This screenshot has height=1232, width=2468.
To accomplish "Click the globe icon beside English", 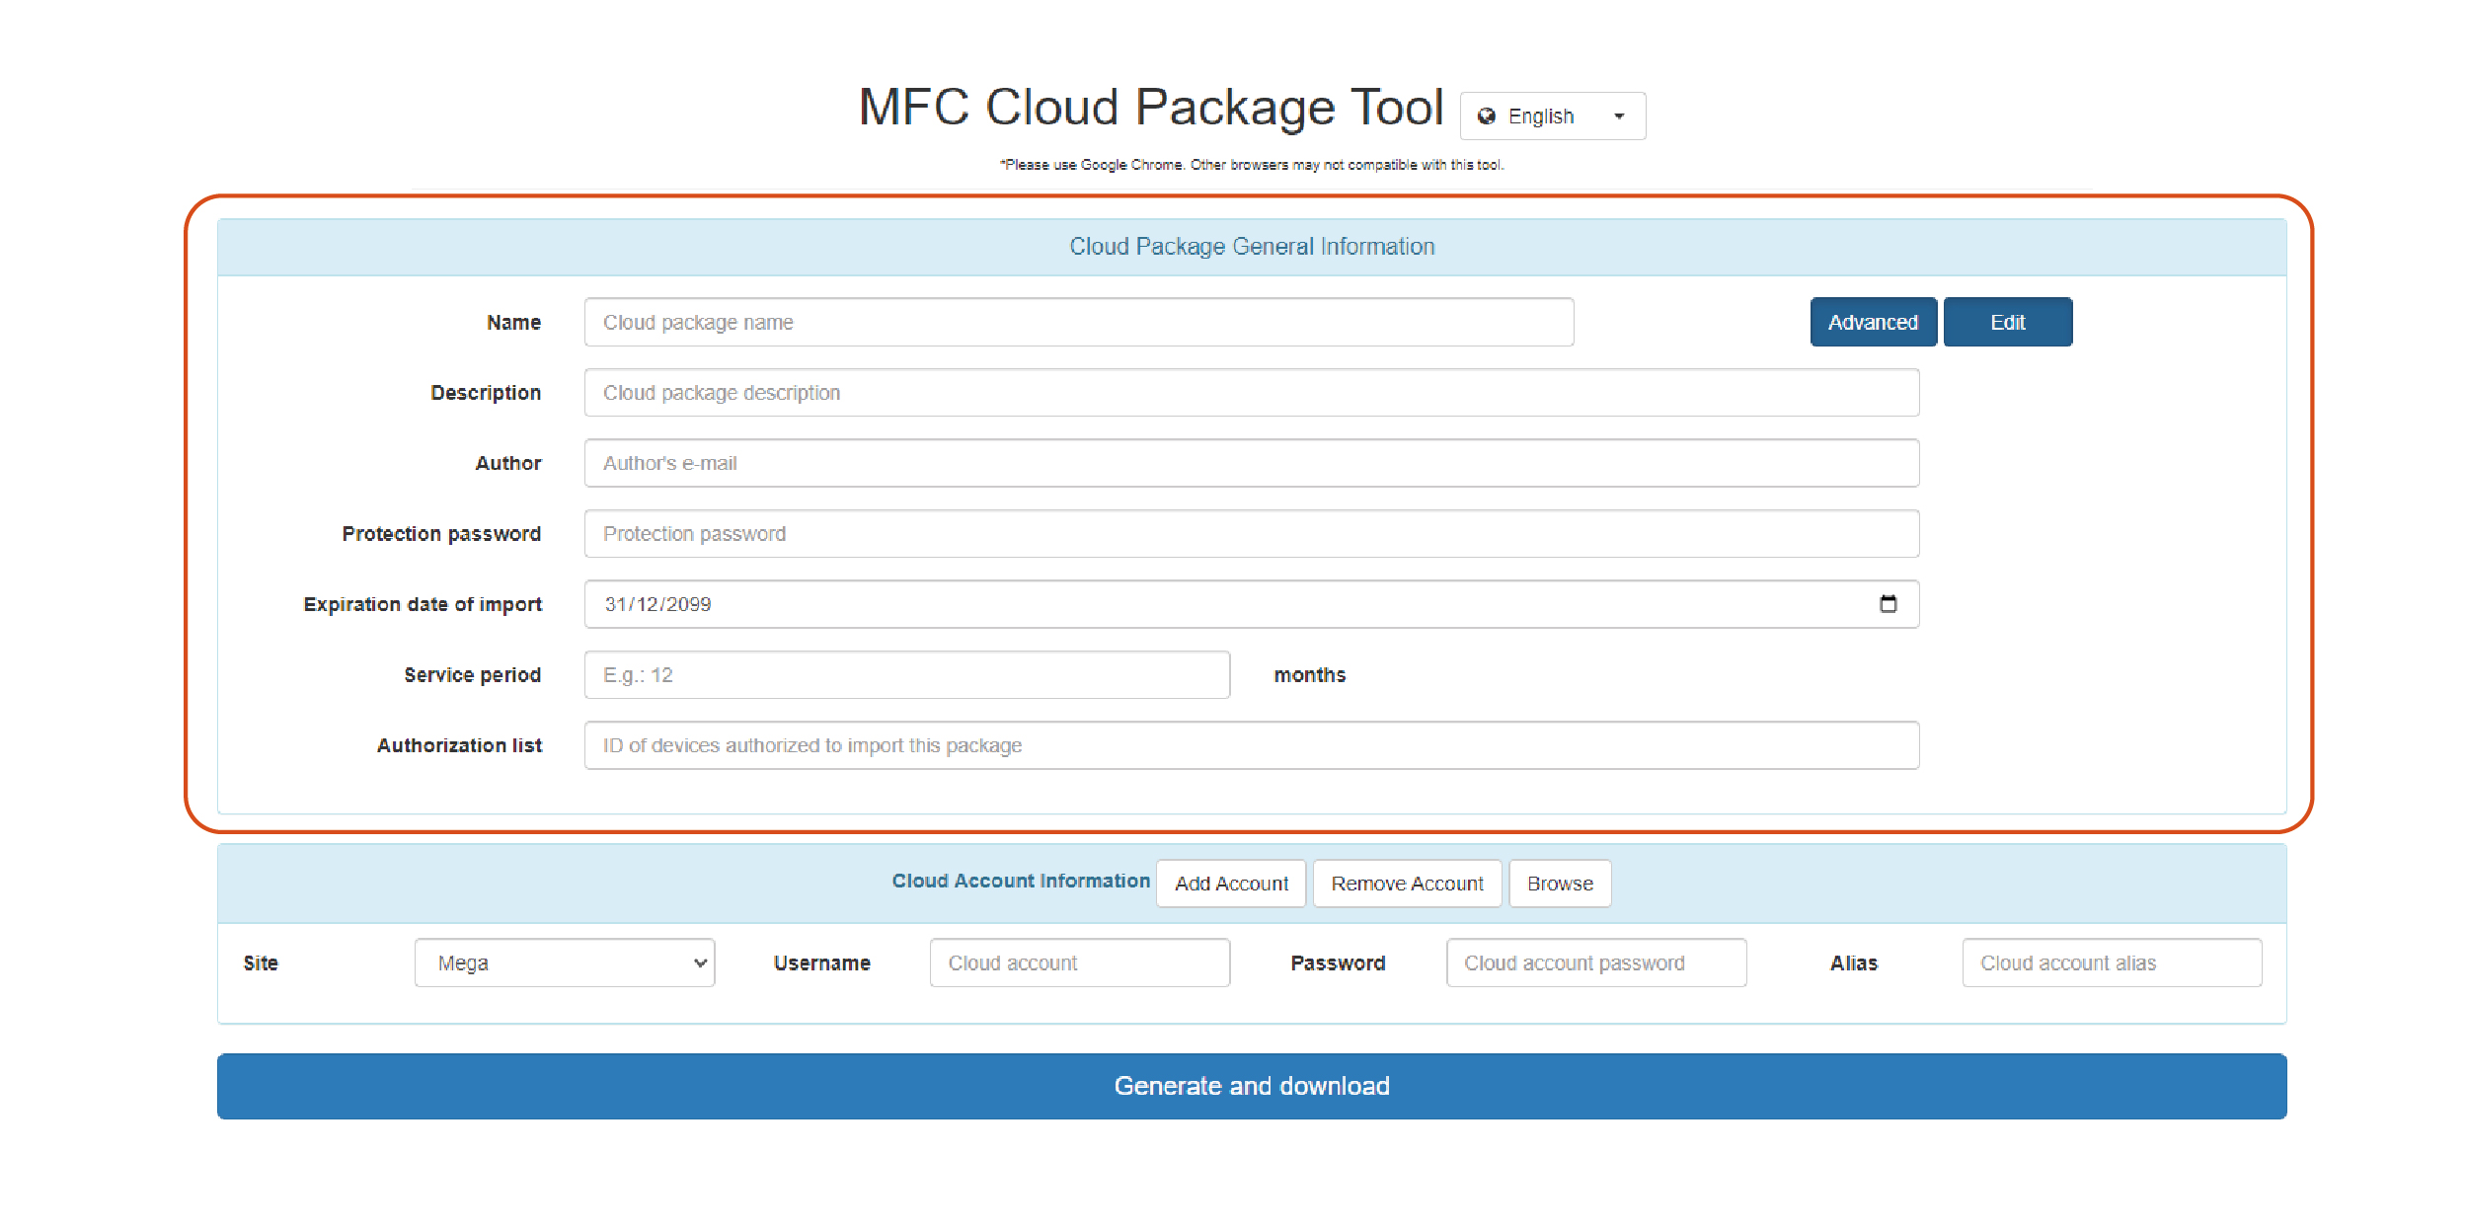I will click(x=1486, y=116).
